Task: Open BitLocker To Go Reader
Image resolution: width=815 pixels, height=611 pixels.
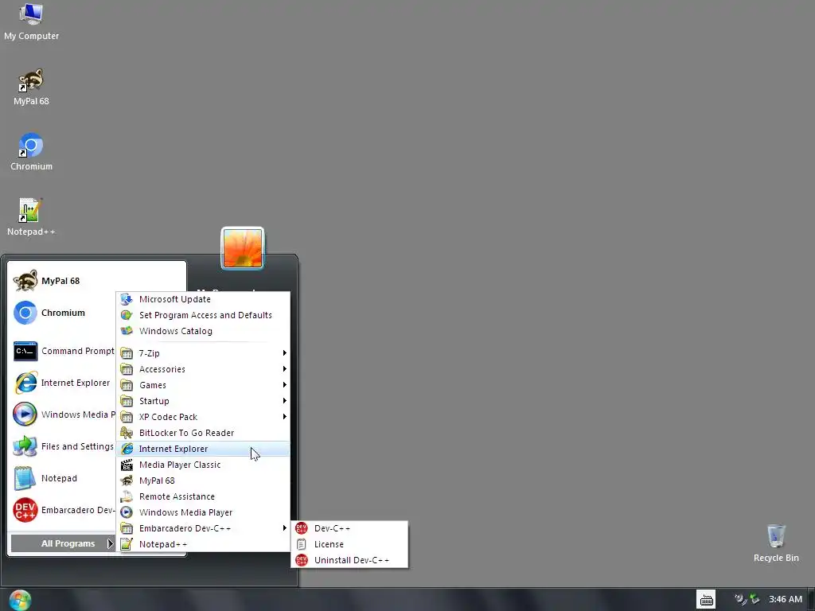Action: click(203, 433)
